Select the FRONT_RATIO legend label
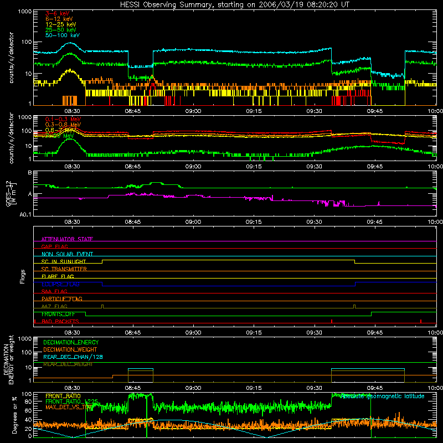The height and width of the screenshot is (443, 443). (x=63, y=396)
